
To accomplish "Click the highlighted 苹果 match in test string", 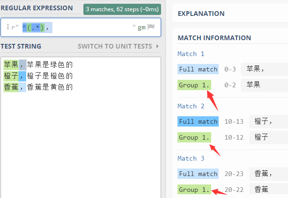I will click(x=11, y=64).
